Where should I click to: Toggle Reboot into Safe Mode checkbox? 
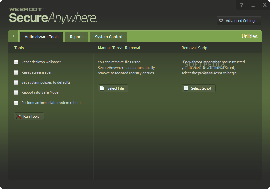tap(16, 92)
